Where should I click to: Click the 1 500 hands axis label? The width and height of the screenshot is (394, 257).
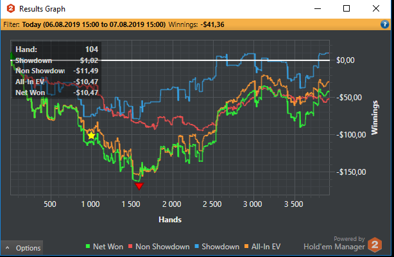[131, 204]
